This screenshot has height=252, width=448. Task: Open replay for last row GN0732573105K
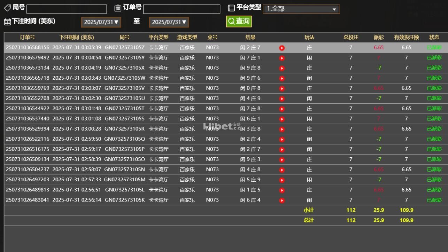282,200
